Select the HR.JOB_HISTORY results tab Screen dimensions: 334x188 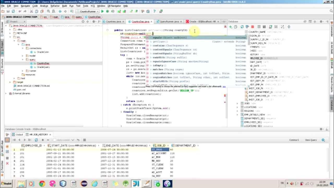click(x=38, y=135)
